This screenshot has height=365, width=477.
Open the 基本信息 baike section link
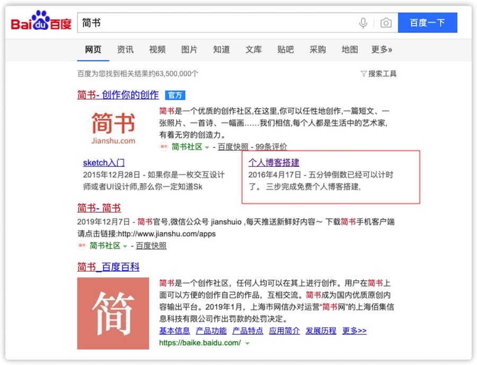click(174, 331)
